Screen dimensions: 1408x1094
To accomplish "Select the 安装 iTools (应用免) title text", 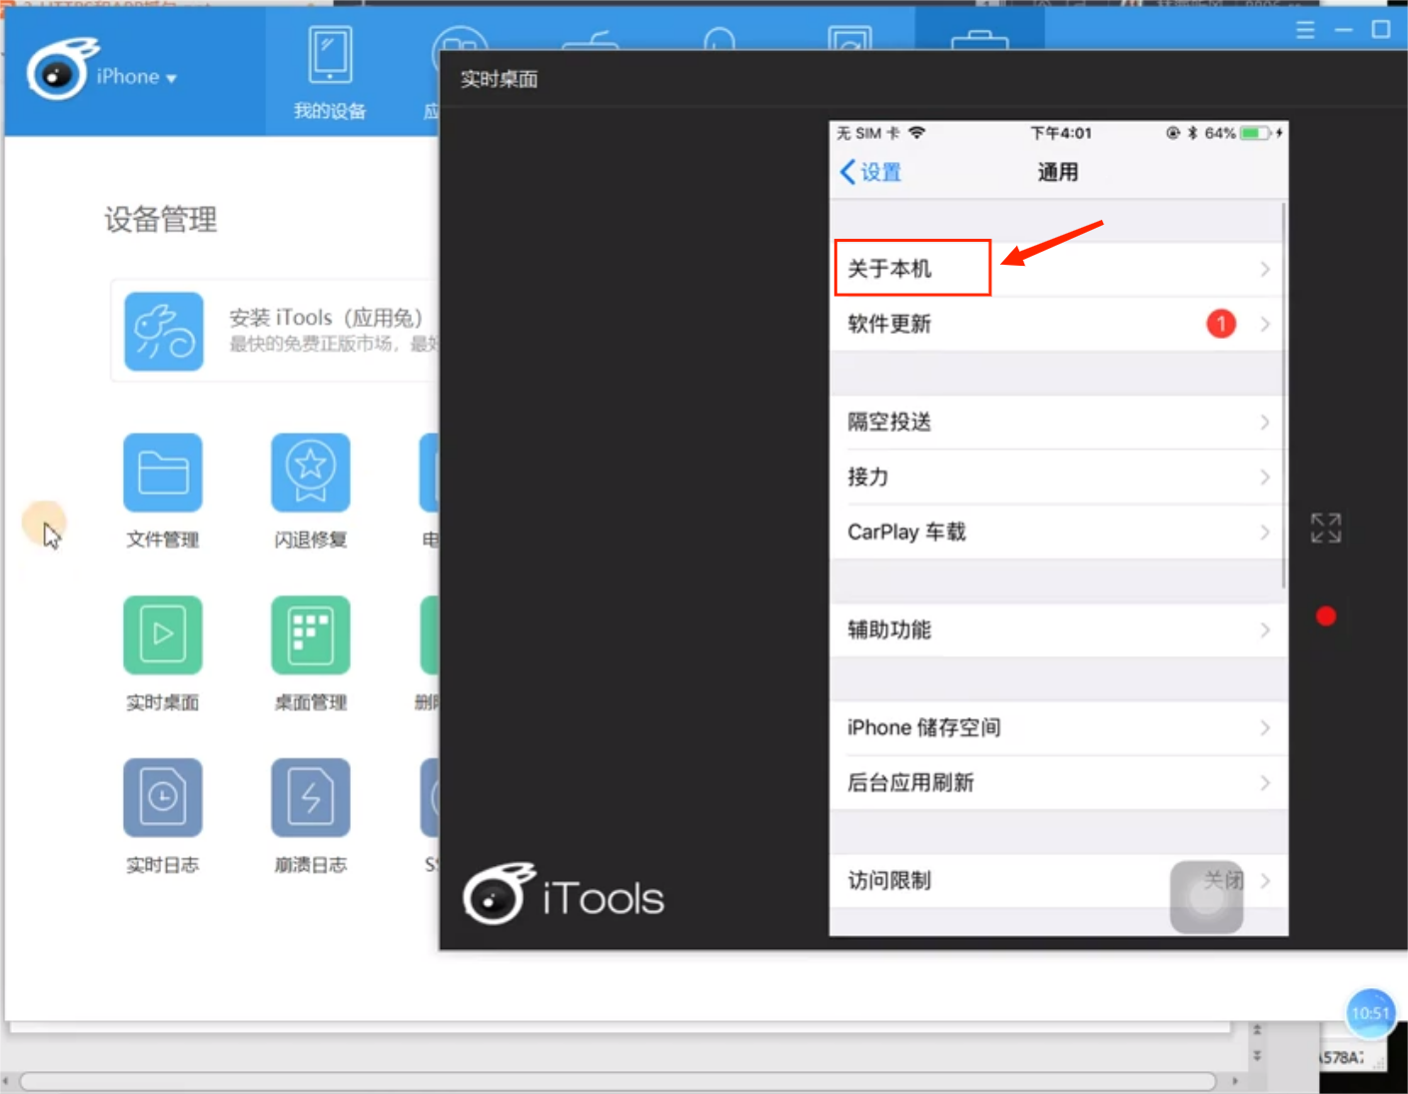I will pos(327,318).
